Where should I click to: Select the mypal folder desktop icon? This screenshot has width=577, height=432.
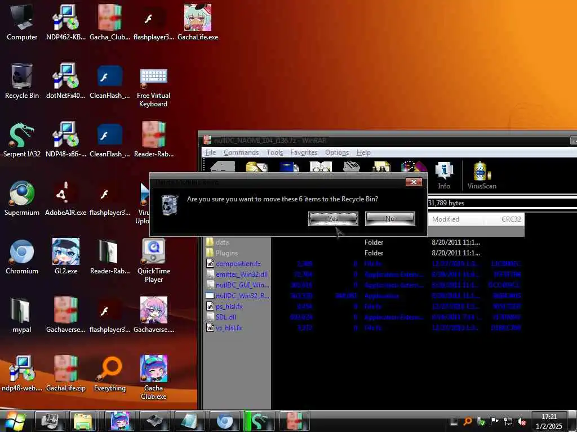[x=22, y=315]
